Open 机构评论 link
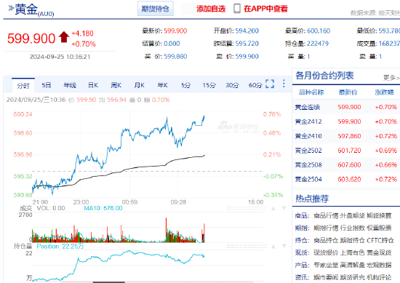Screen dimensions: 400x283 click(x=379, y=277)
